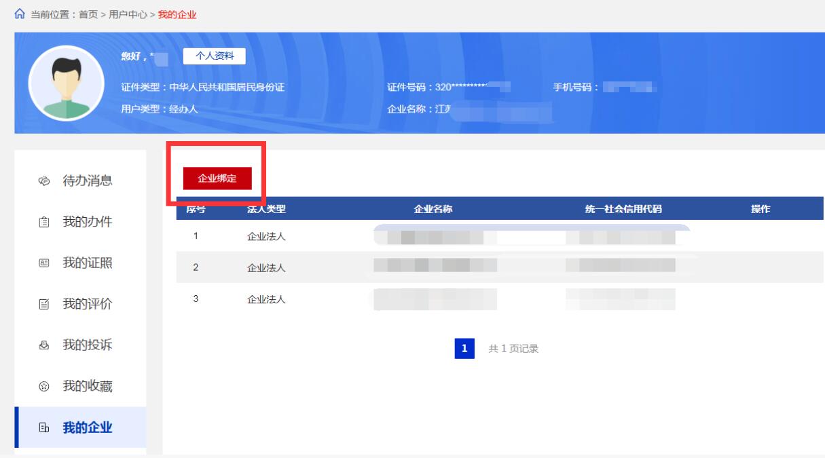Click the 我的收藏 star icon

41,387
